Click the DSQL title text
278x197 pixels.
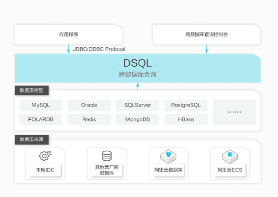[x=138, y=63]
